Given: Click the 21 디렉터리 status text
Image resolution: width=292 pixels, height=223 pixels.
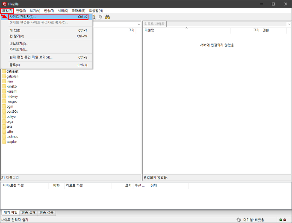Looking at the screenshot, I should pyautogui.click(x=10, y=178).
